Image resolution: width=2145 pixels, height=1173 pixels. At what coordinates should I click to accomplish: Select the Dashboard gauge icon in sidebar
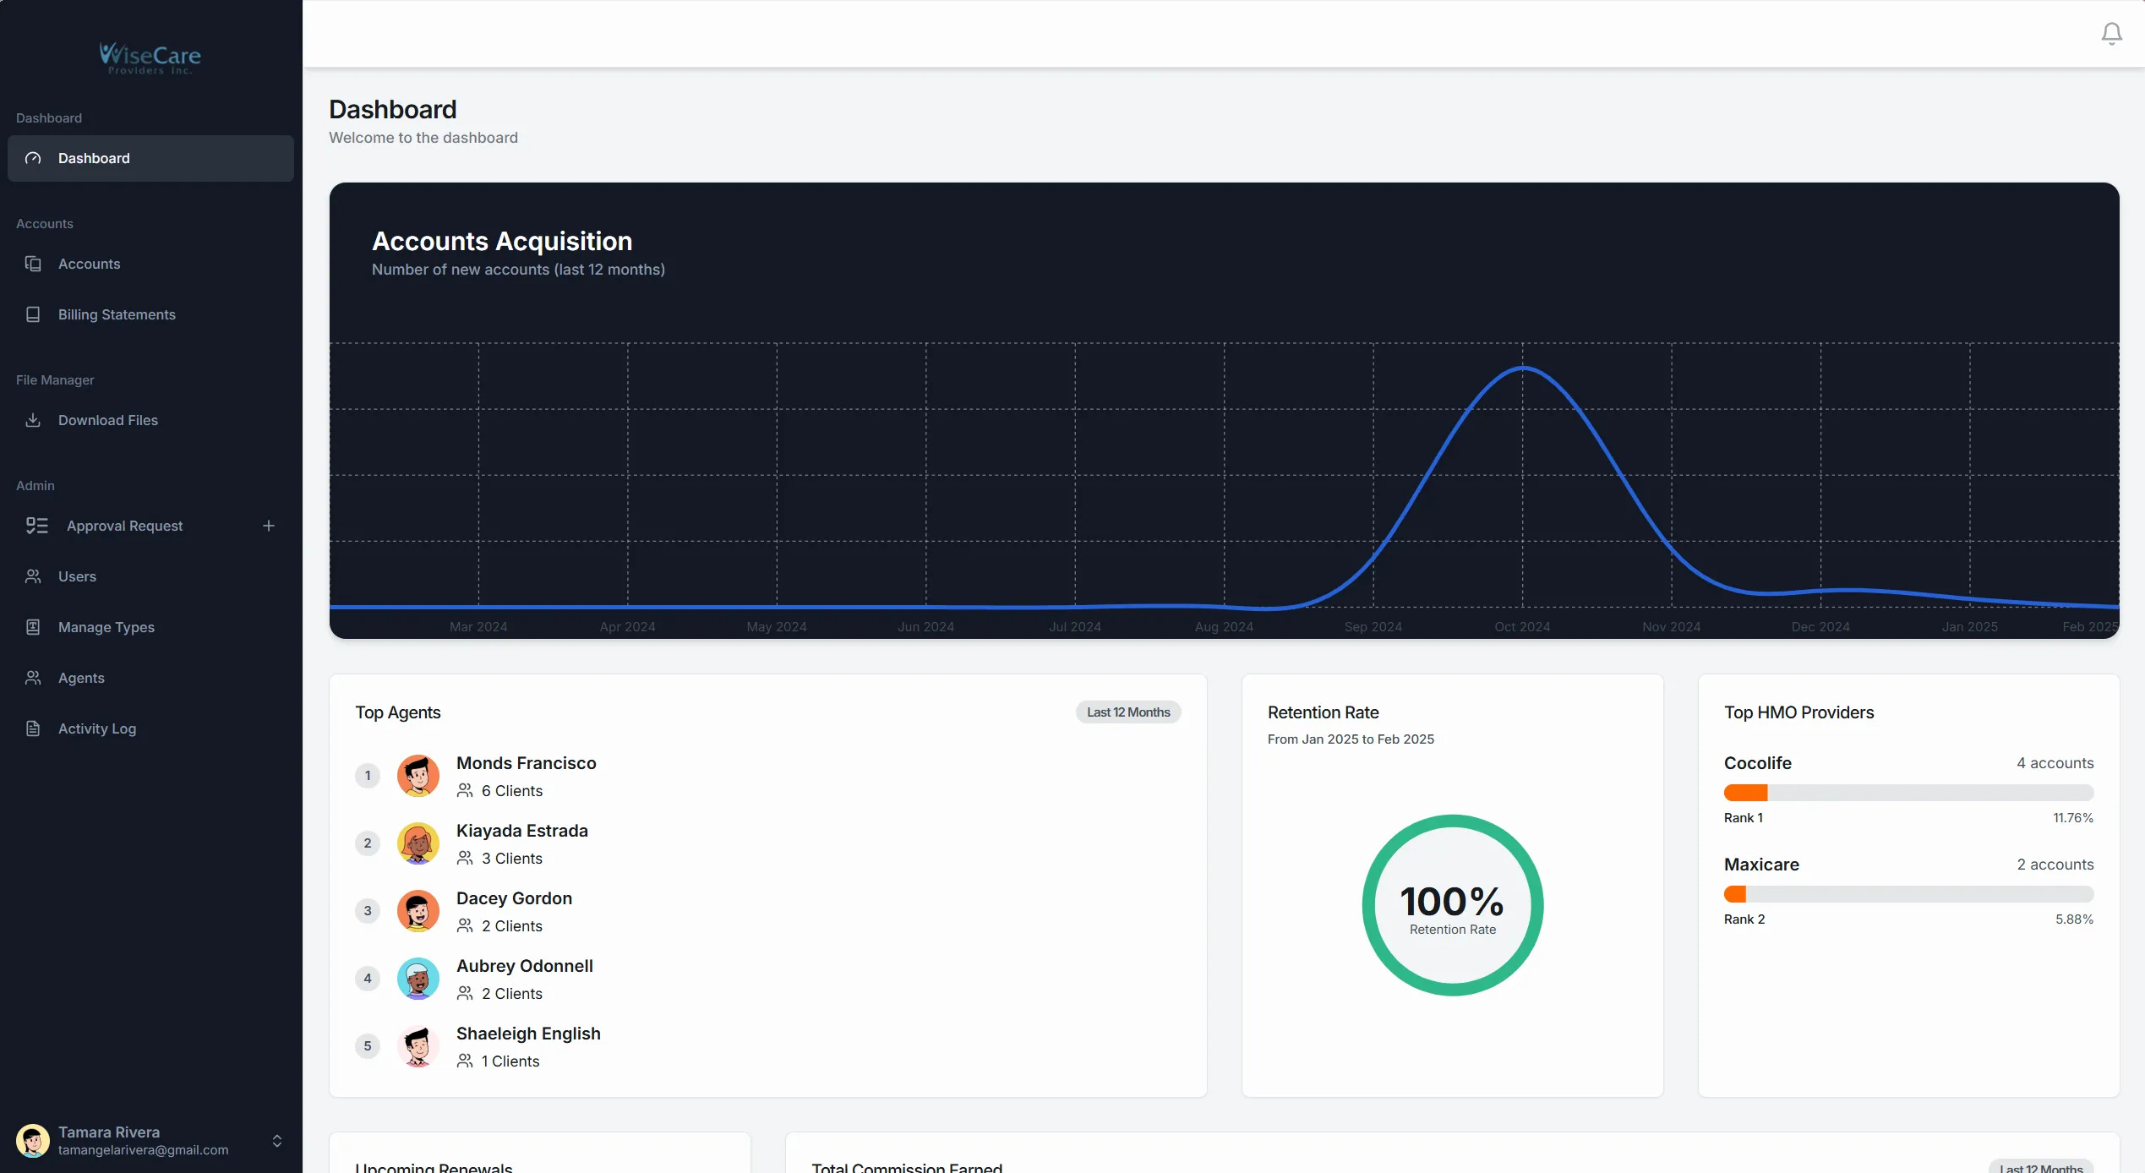(33, 158)
